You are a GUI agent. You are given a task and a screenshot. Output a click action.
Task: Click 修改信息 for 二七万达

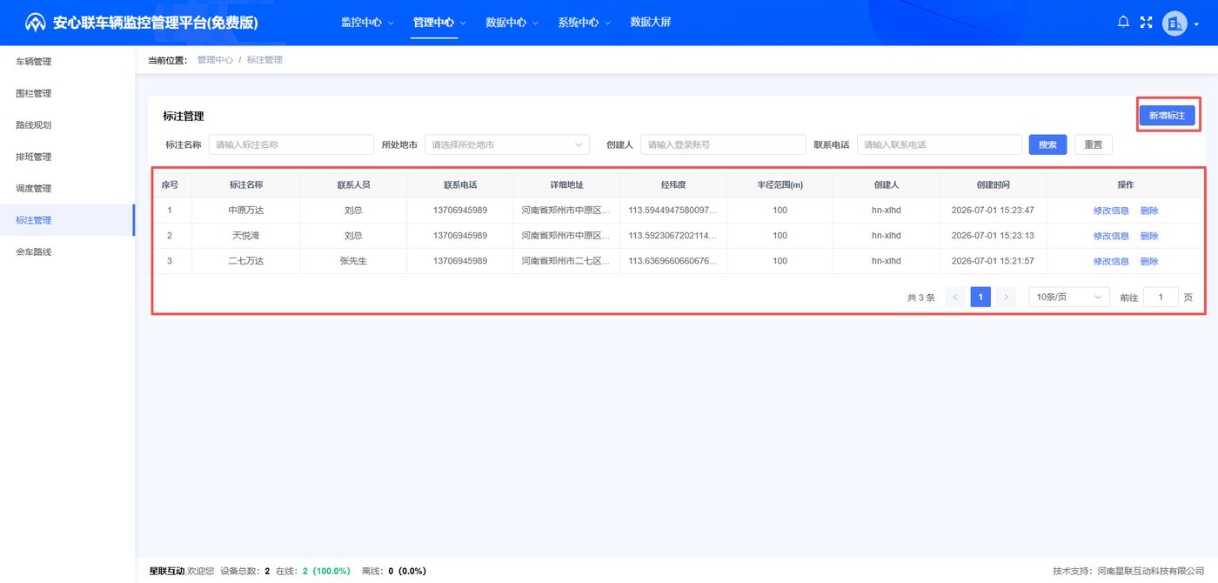(x=1111, y=261)
